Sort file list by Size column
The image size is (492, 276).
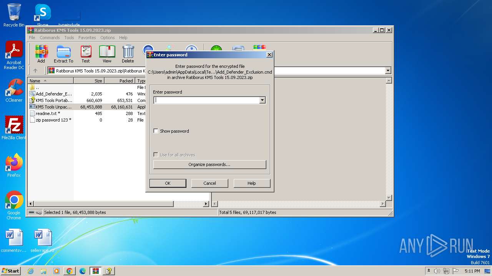tap(89, 81)
